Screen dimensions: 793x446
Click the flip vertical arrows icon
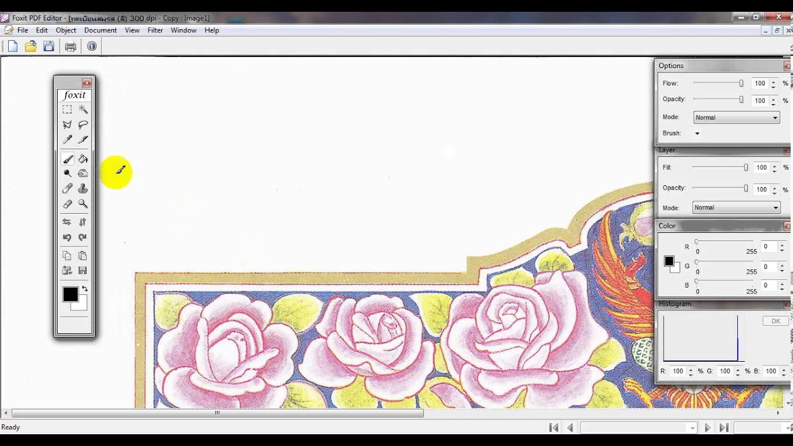click(83, 222)
